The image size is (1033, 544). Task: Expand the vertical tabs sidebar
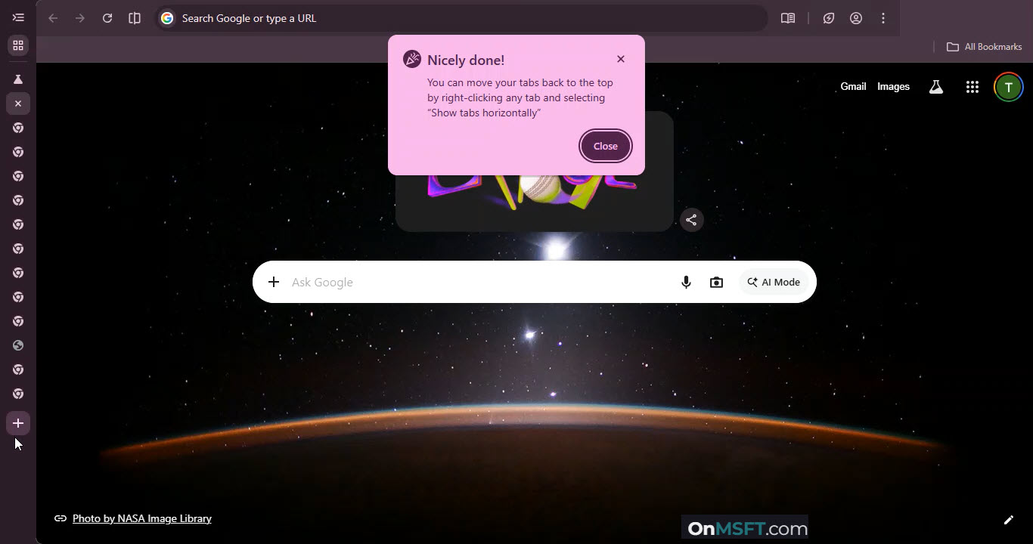[18, 18]
